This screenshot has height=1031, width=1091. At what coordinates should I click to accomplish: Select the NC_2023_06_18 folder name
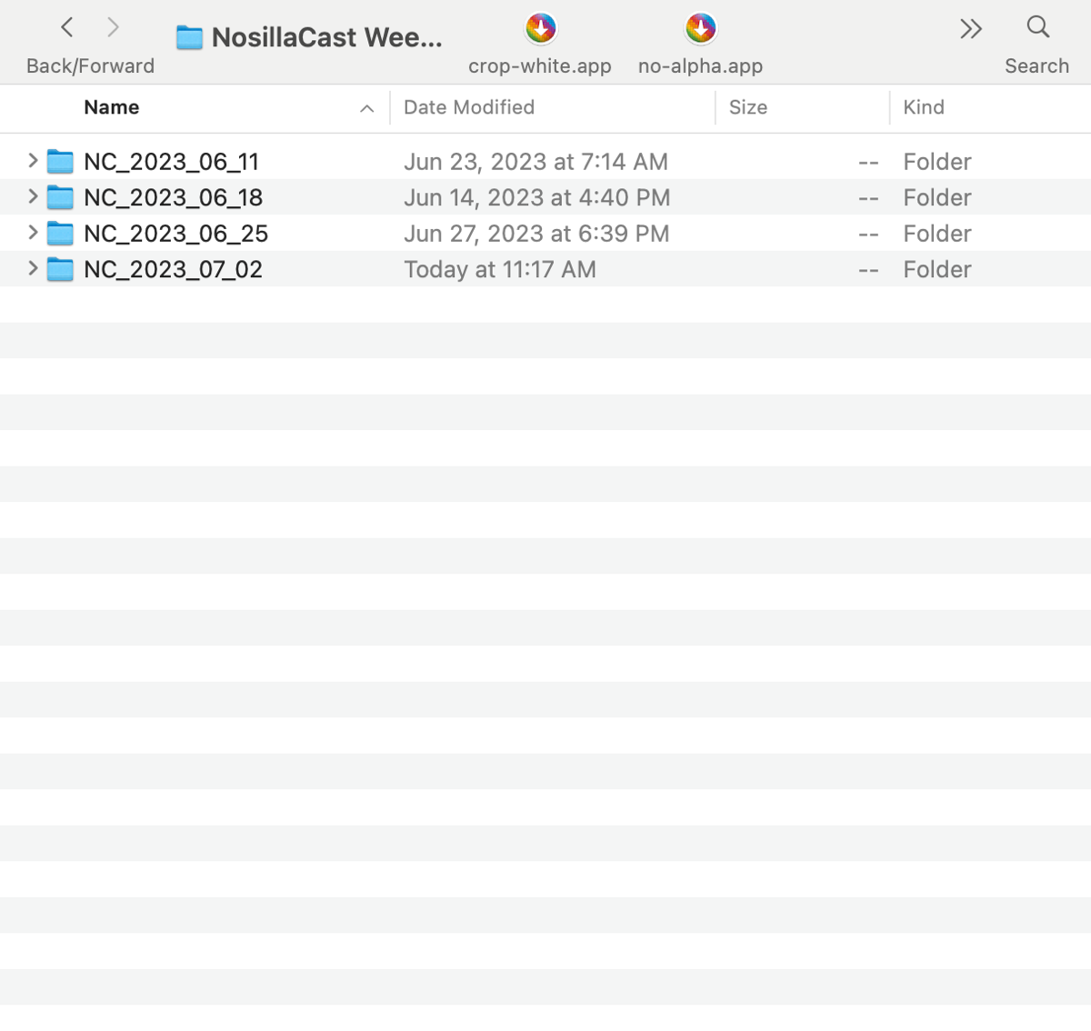click(x=173, y=197)
